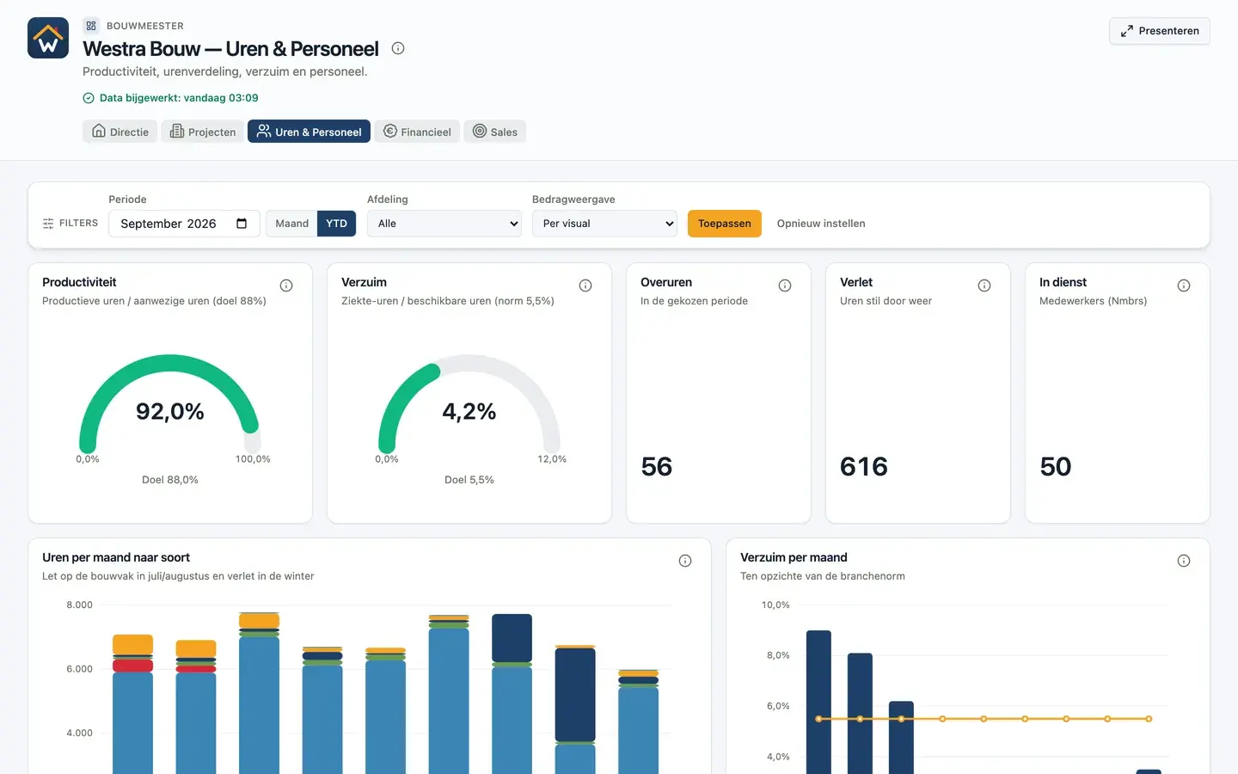
Task: Click the FILTERS label
Action: coord(78,224)
